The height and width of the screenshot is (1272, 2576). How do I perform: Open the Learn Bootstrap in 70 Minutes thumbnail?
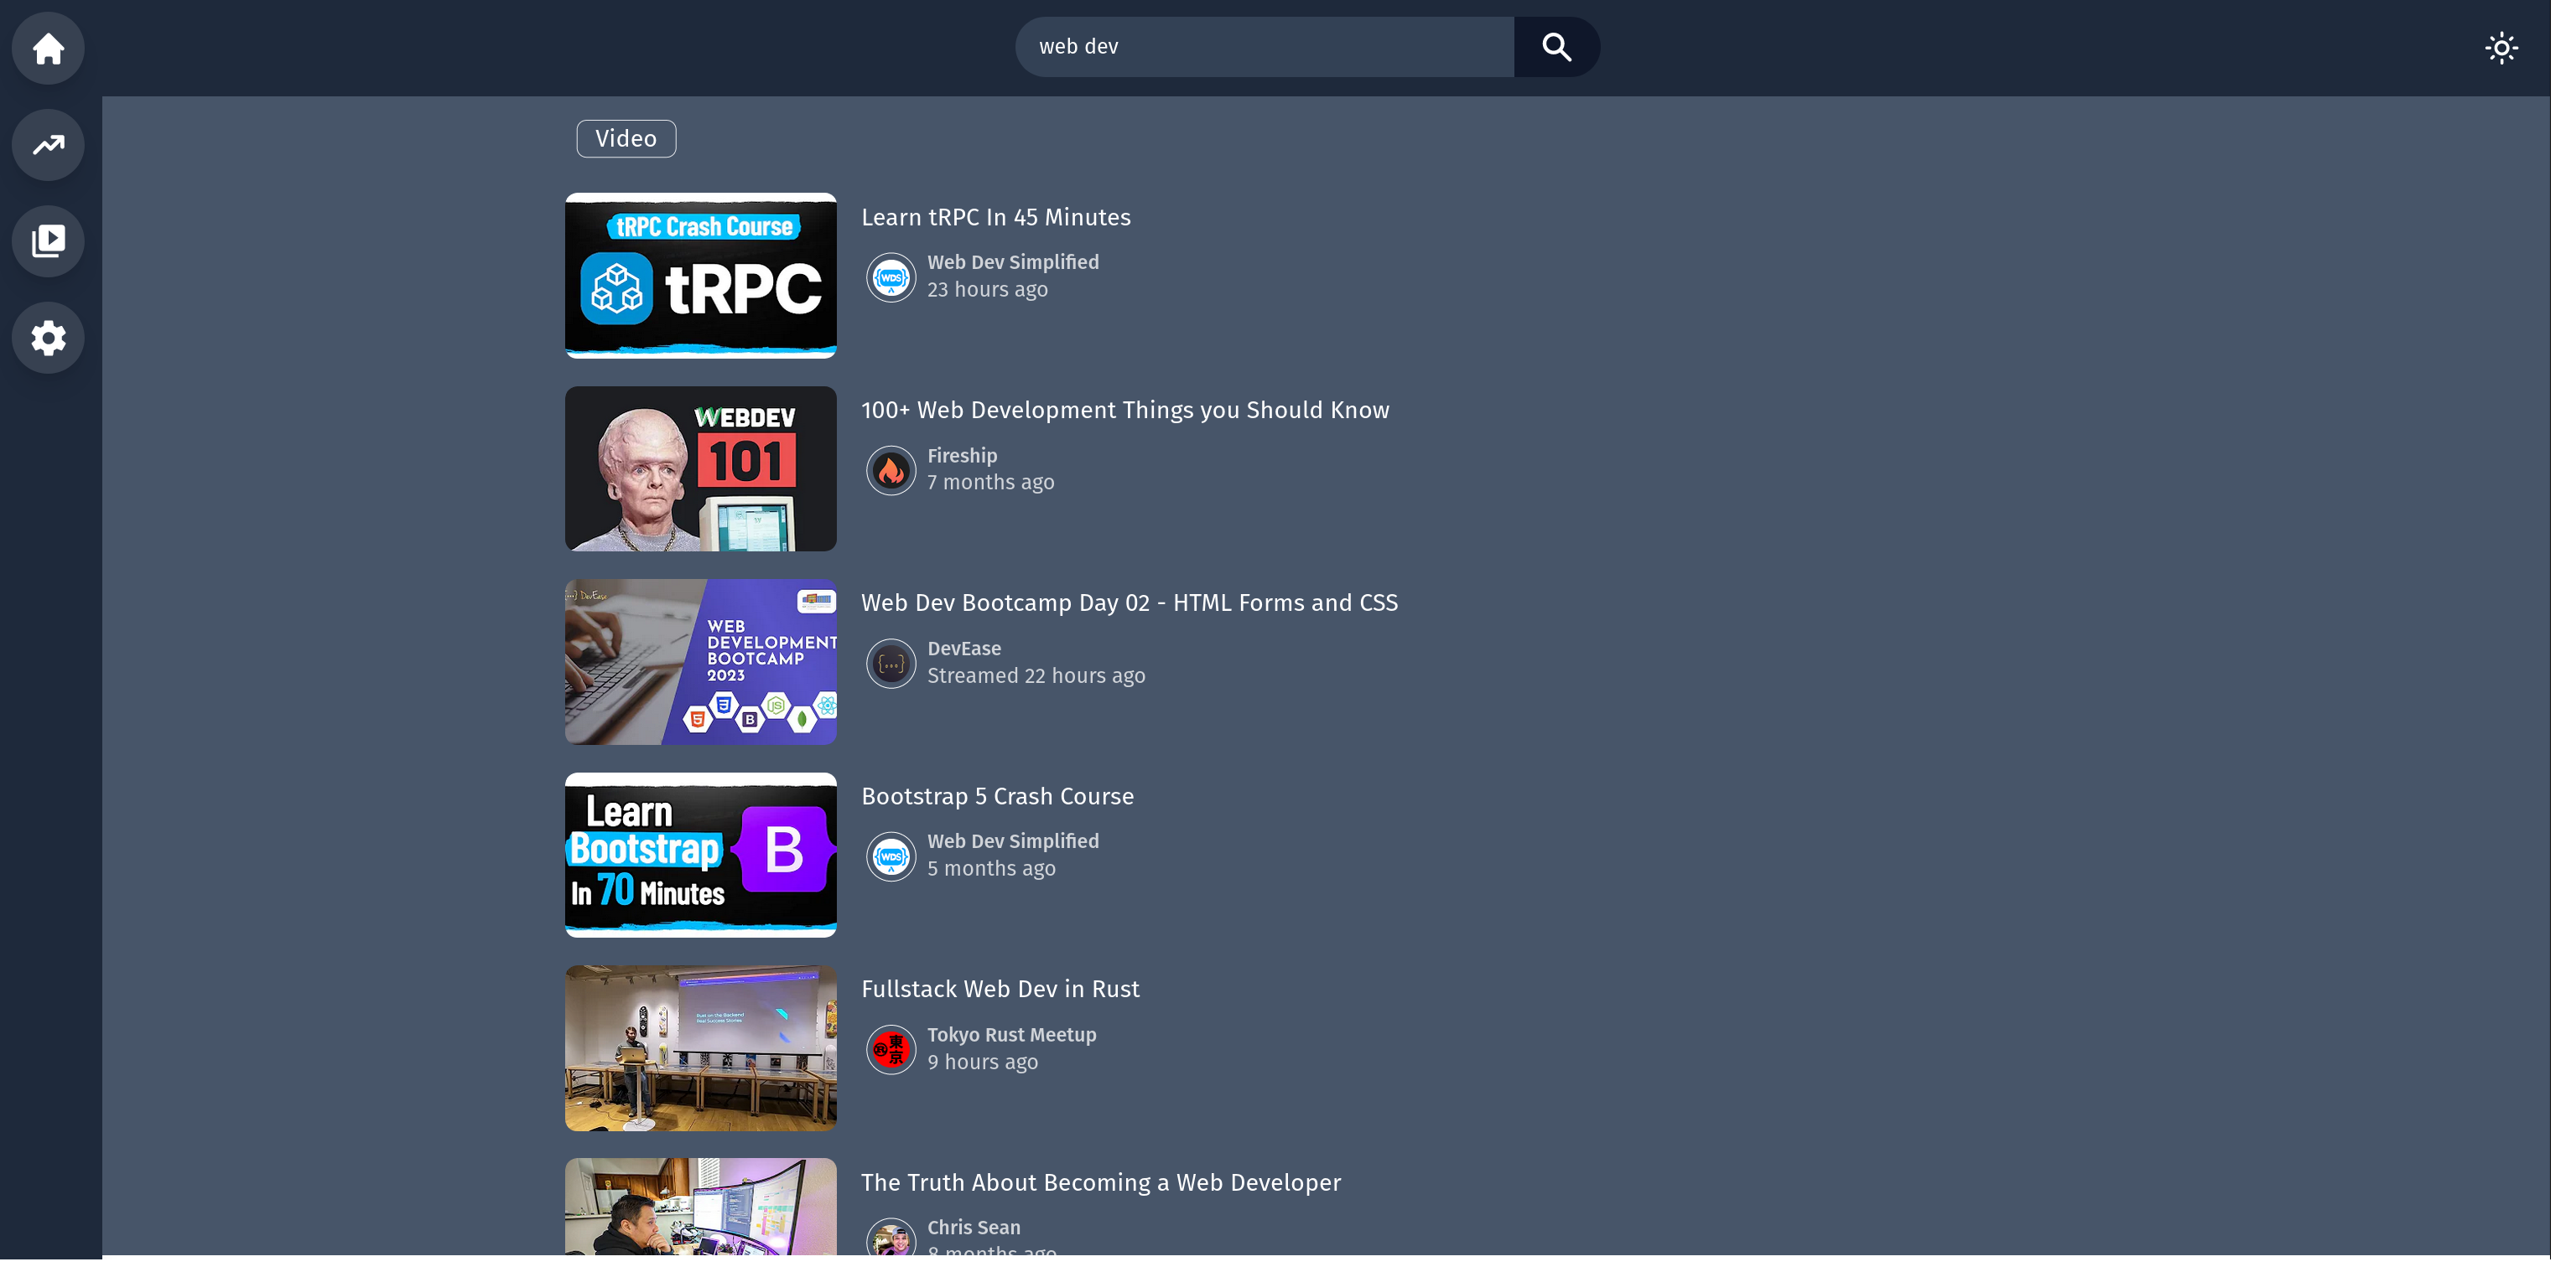(x=707, y=862)
